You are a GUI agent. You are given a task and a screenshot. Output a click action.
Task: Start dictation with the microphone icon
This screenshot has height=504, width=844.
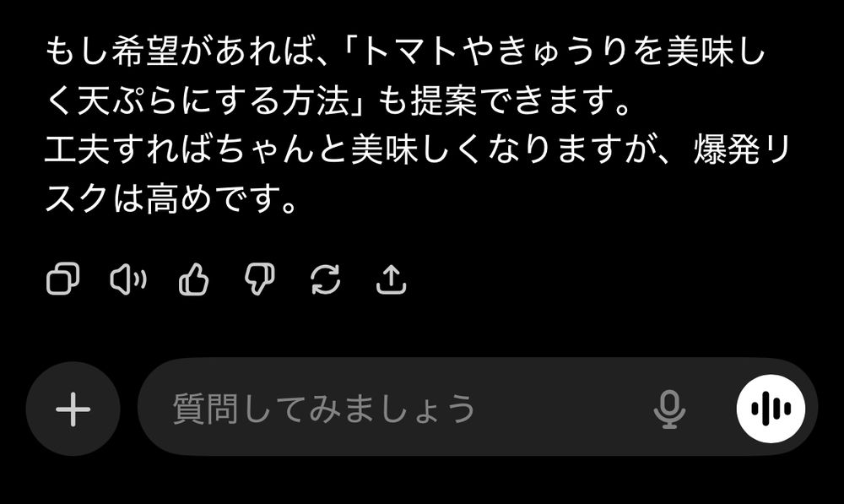[669, 409]
